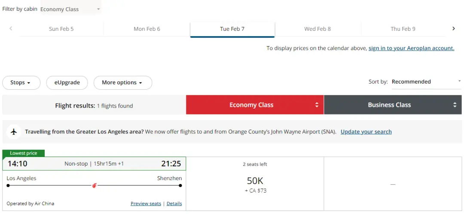Screen dimensions: 464x214
Task: Open the Filter by cabin Economy Class dropdown
Action: 70,9
